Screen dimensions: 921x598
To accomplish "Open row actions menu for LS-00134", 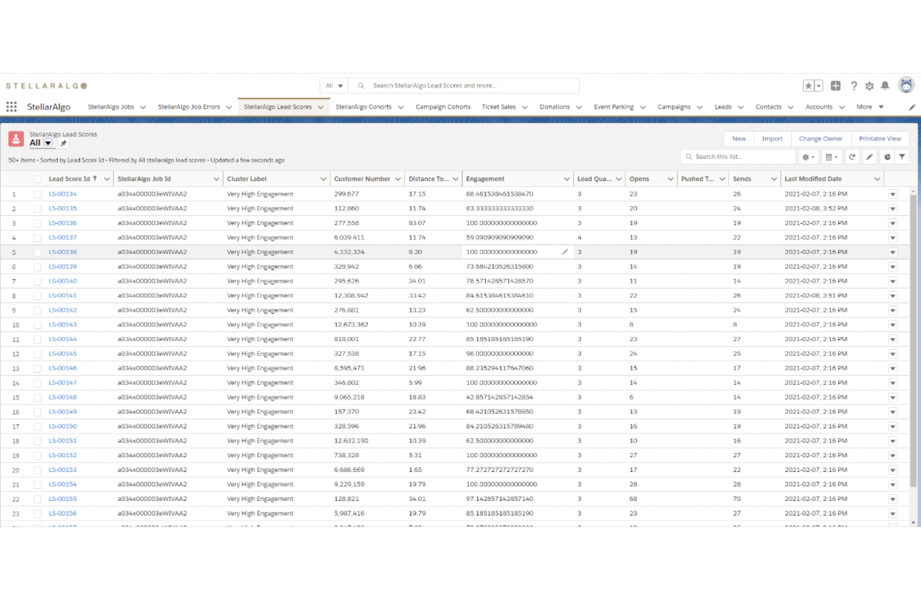I will coord(893,194).
